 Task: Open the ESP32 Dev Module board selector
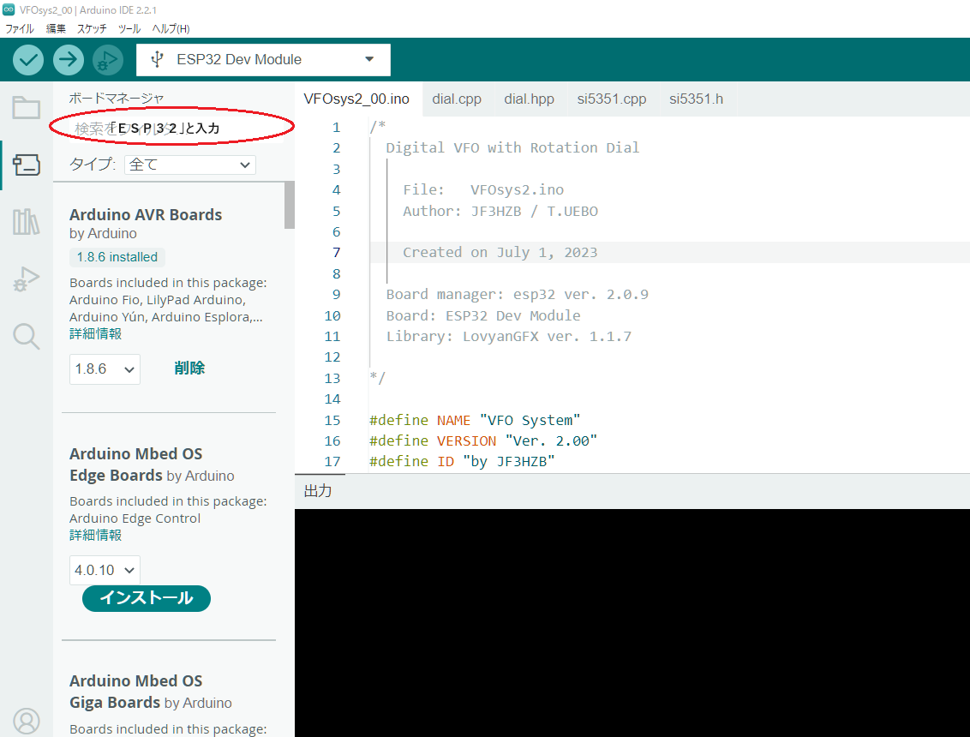[x=264, y=60]
